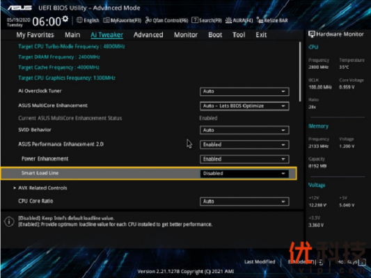
Task: Open the CPU Core Ratio dropdown
Action: point(244,202)
